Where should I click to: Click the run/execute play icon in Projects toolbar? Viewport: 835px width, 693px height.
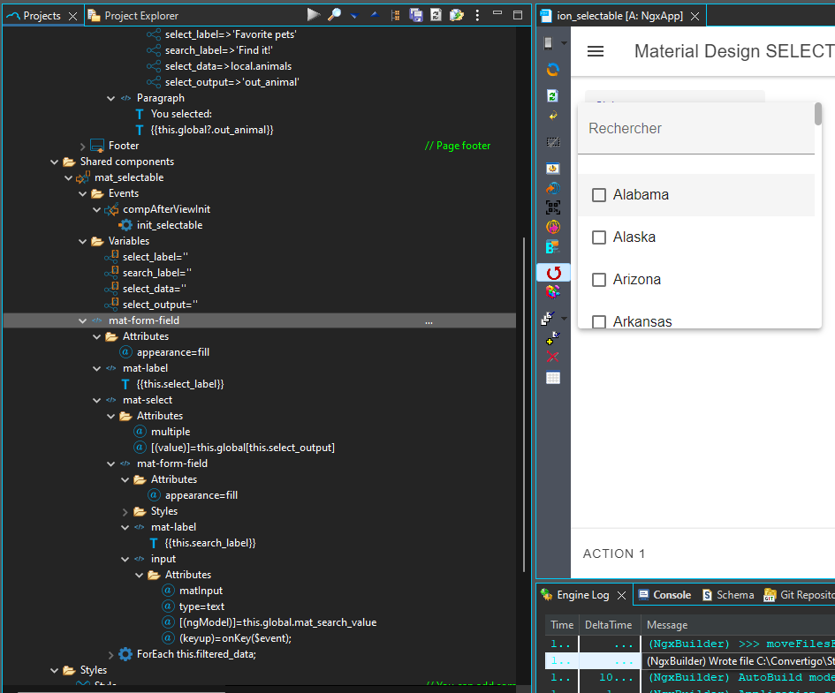coord(313,15)
